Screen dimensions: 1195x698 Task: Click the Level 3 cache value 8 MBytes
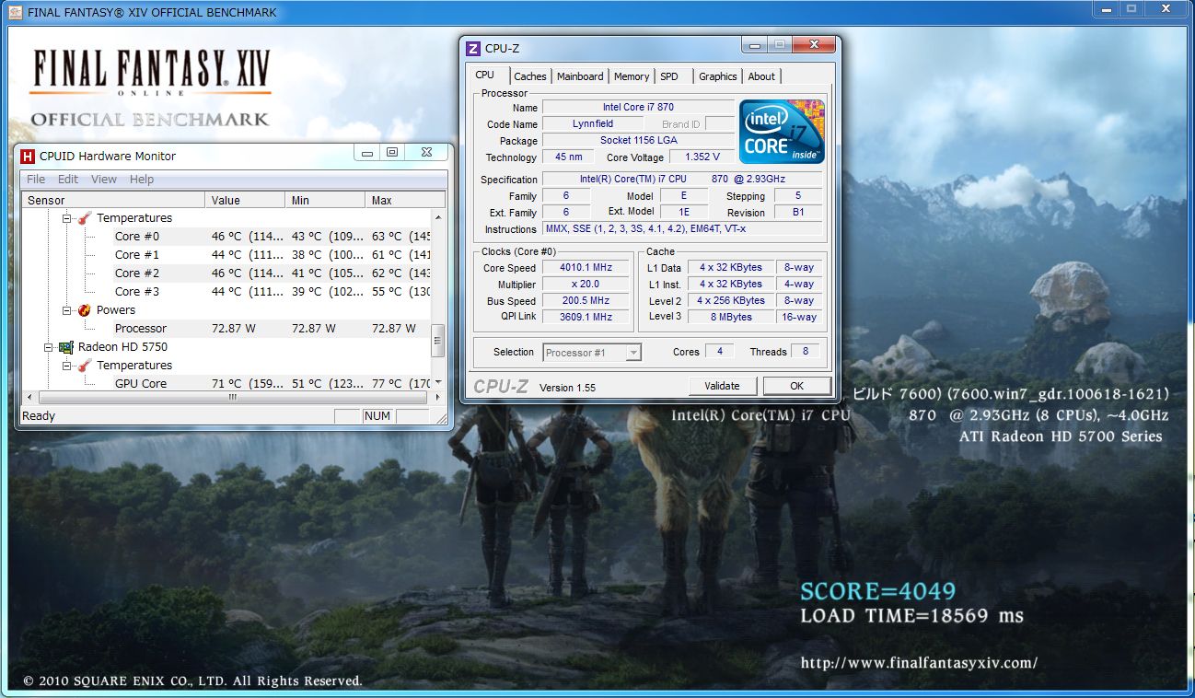click(x=731, y=318)
